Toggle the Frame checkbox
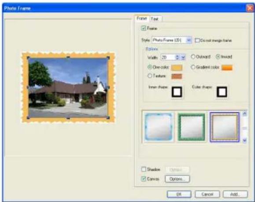Image resolution: width=255 pixels, height=202 pixels. point(144,28)
